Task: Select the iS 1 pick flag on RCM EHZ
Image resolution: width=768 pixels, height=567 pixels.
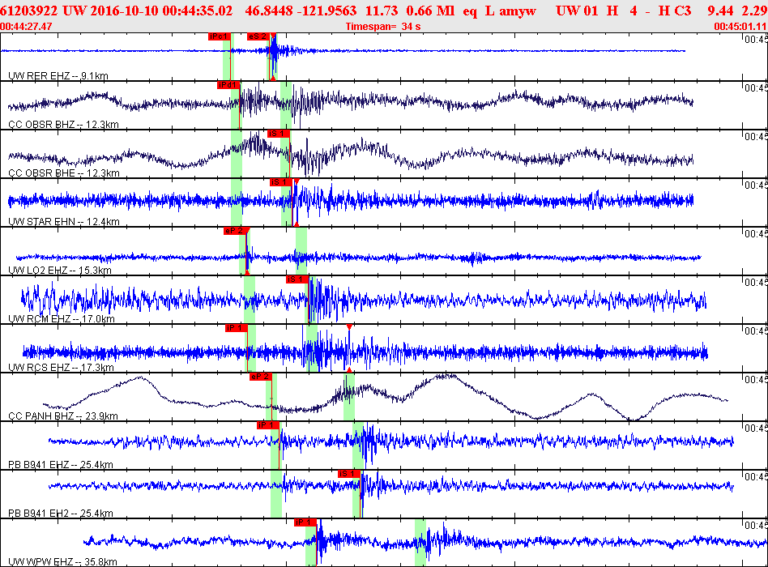Action: pos(297,279)
